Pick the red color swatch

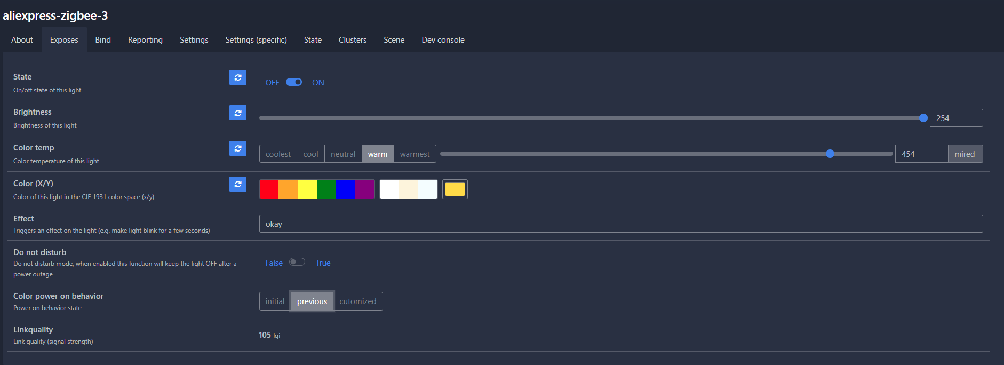tap(269, 189)
